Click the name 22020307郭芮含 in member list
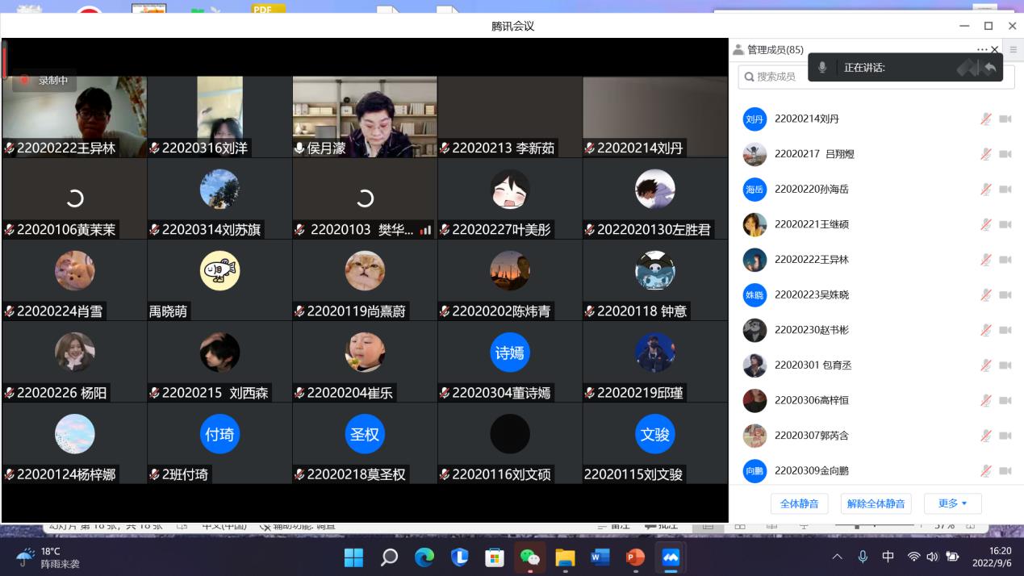The image size is (1024, 576). tap(812, 436)
